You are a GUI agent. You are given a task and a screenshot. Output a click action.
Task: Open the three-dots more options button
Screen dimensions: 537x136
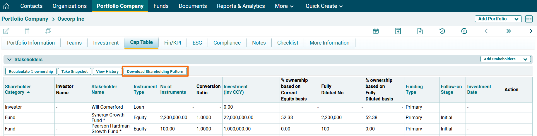(x=529, y=19)
